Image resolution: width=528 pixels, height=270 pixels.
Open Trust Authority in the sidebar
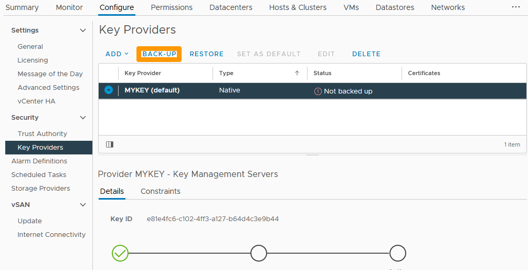(x=43, y=134)
